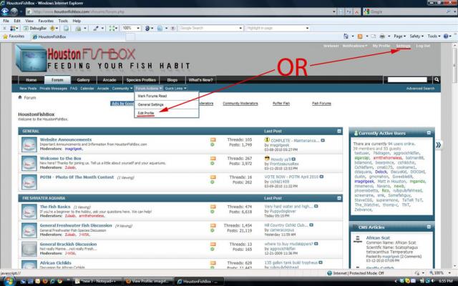Switch to the Blogs navigation tab
This screenshot has width=458, height=286.
coord(172,79)
